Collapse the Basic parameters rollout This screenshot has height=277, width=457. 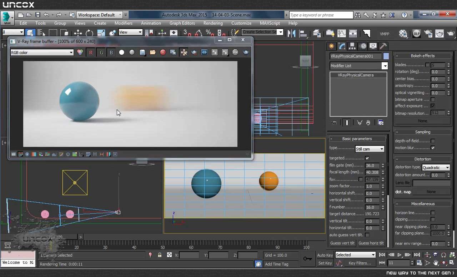(x=357, y=139)
